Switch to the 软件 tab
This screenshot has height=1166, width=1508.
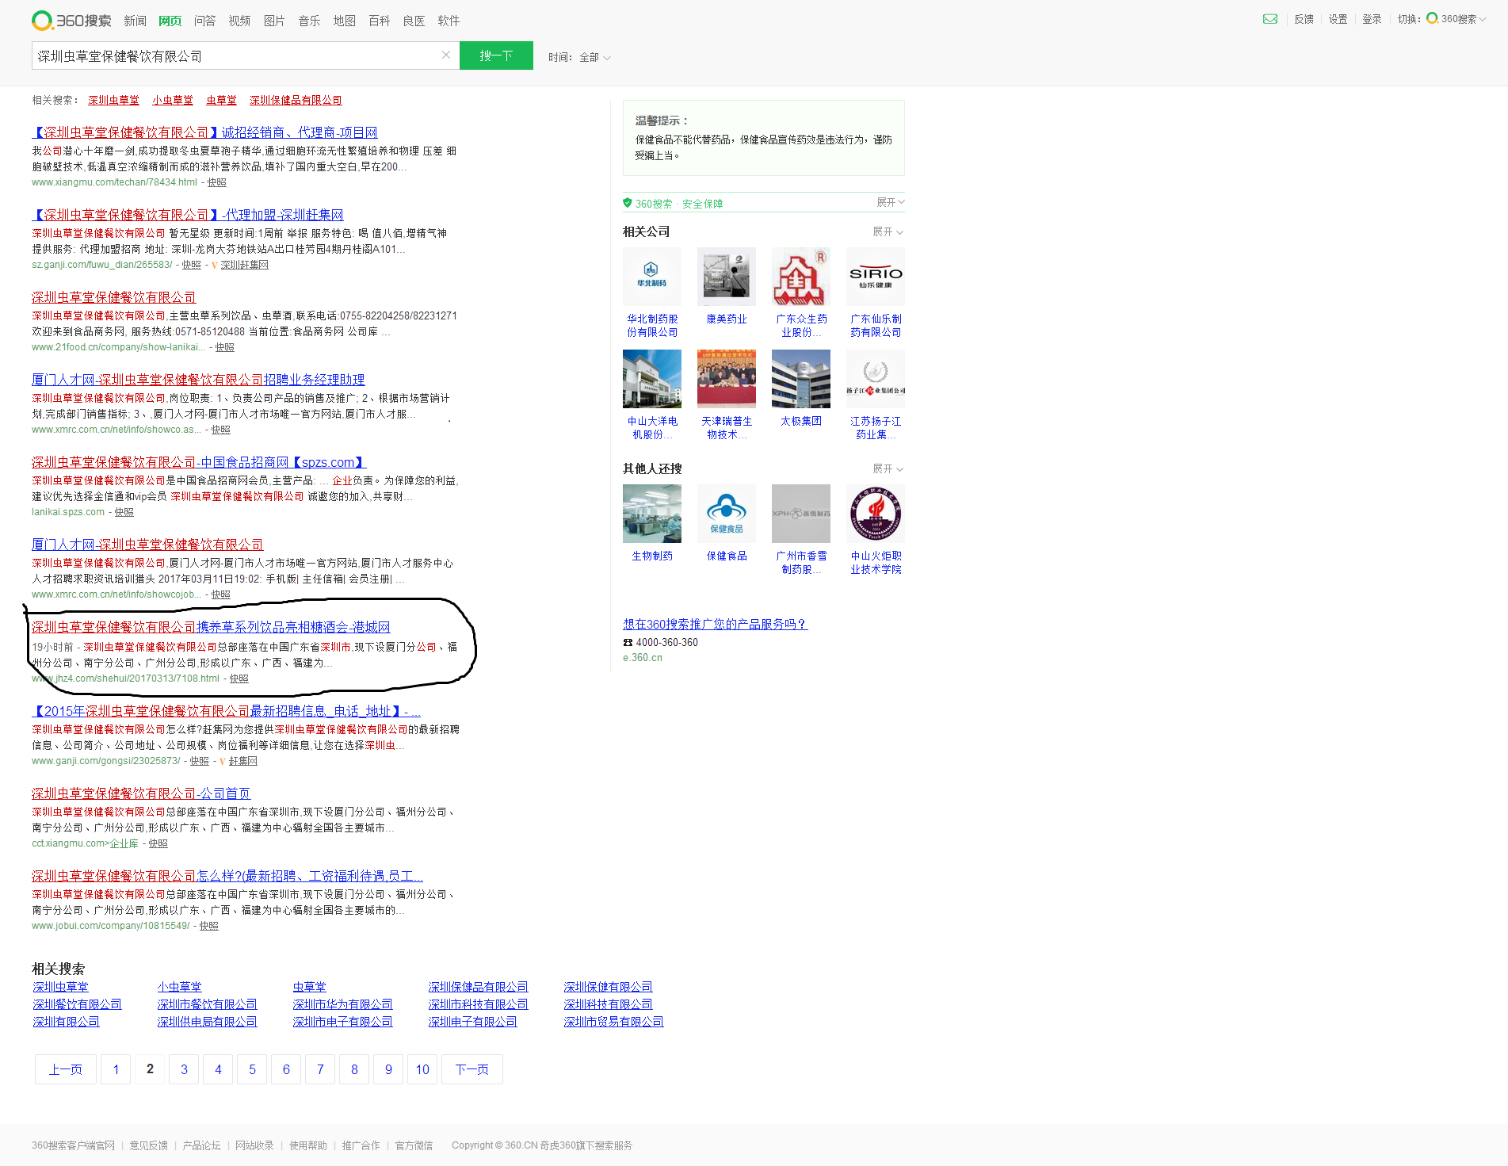(x=449, y=21)
